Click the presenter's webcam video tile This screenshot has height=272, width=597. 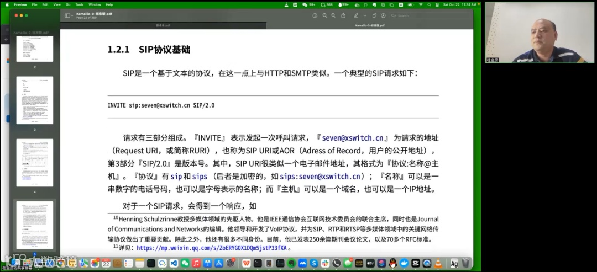tap(539, 33)
